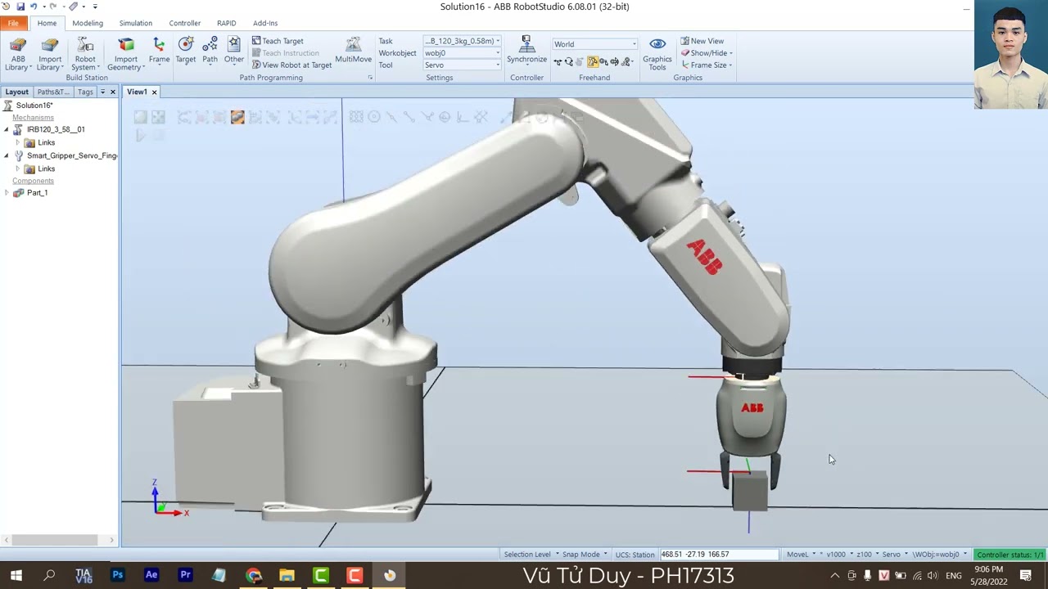Open the Snap Mode dropdown
The height and width of the screenshot is (589, 1048).
(x=585, y=555)
